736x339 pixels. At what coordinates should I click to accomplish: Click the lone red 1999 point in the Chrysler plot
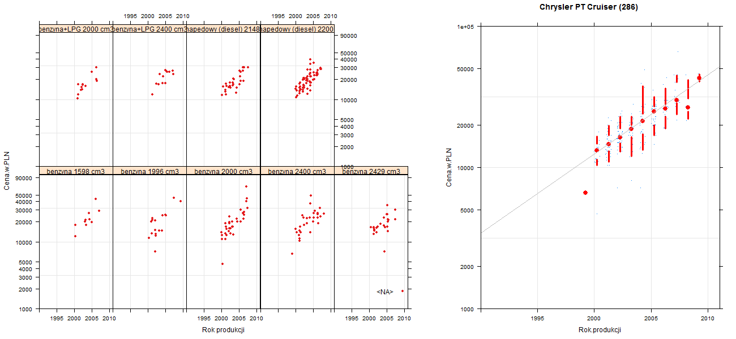pos(585,193)
